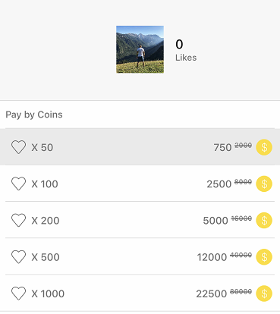Click the heart icon beside X 200

(x=18, y=220)
